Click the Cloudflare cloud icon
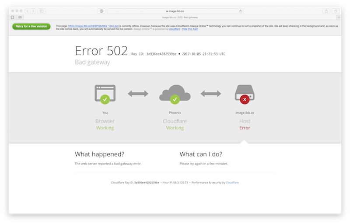350x224 pixels. tap(175, 94)
